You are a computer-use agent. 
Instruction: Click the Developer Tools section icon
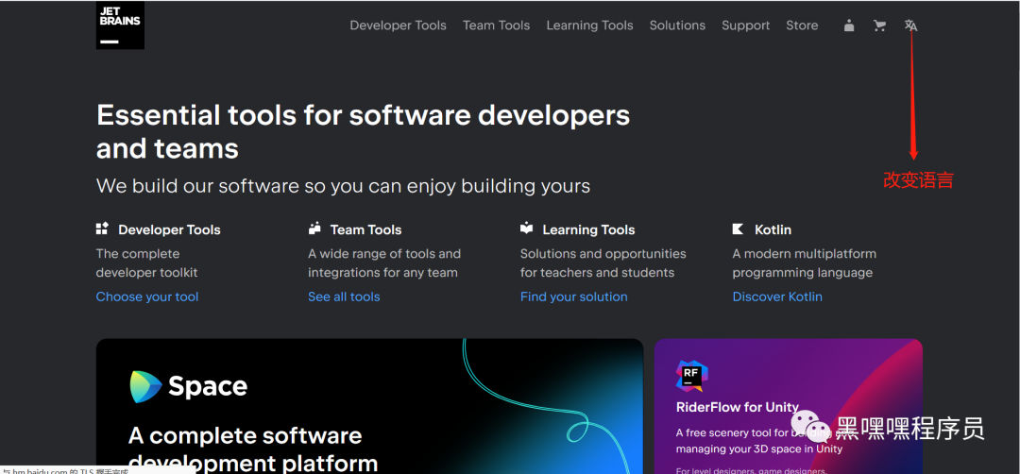click(102, 229)
